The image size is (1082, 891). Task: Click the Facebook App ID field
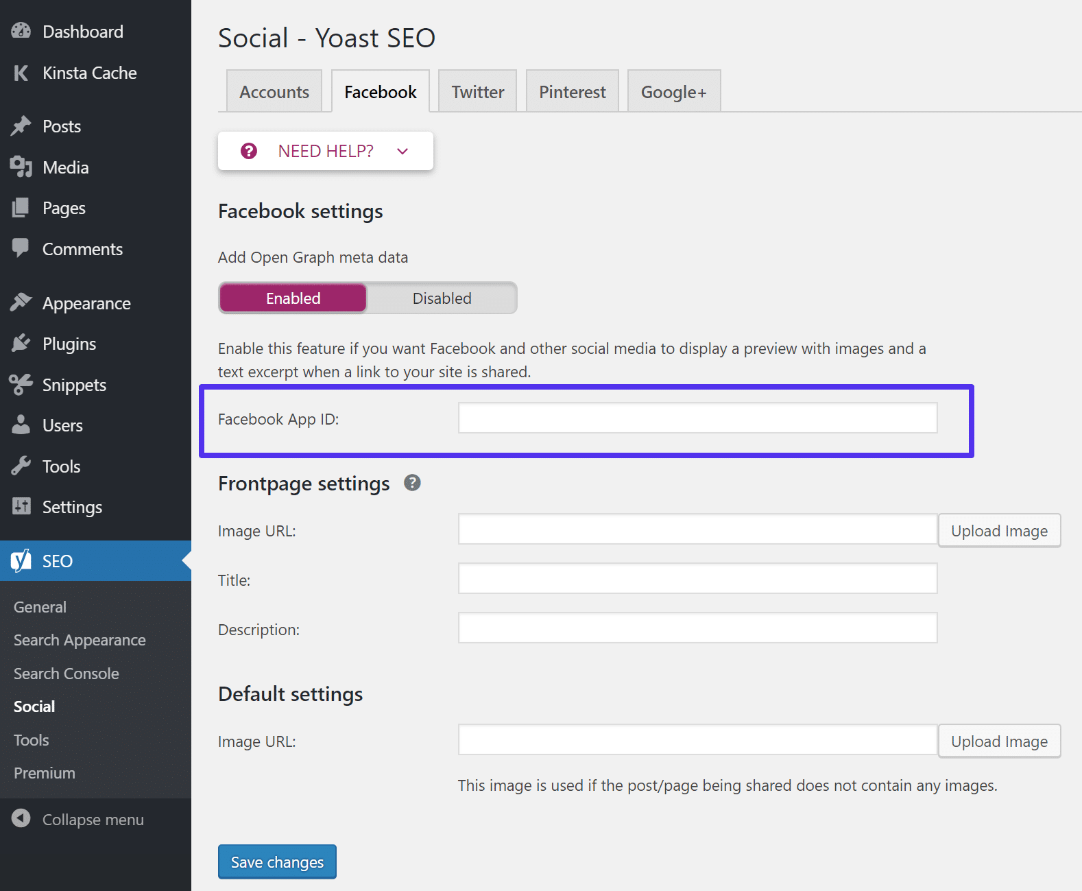697,418
